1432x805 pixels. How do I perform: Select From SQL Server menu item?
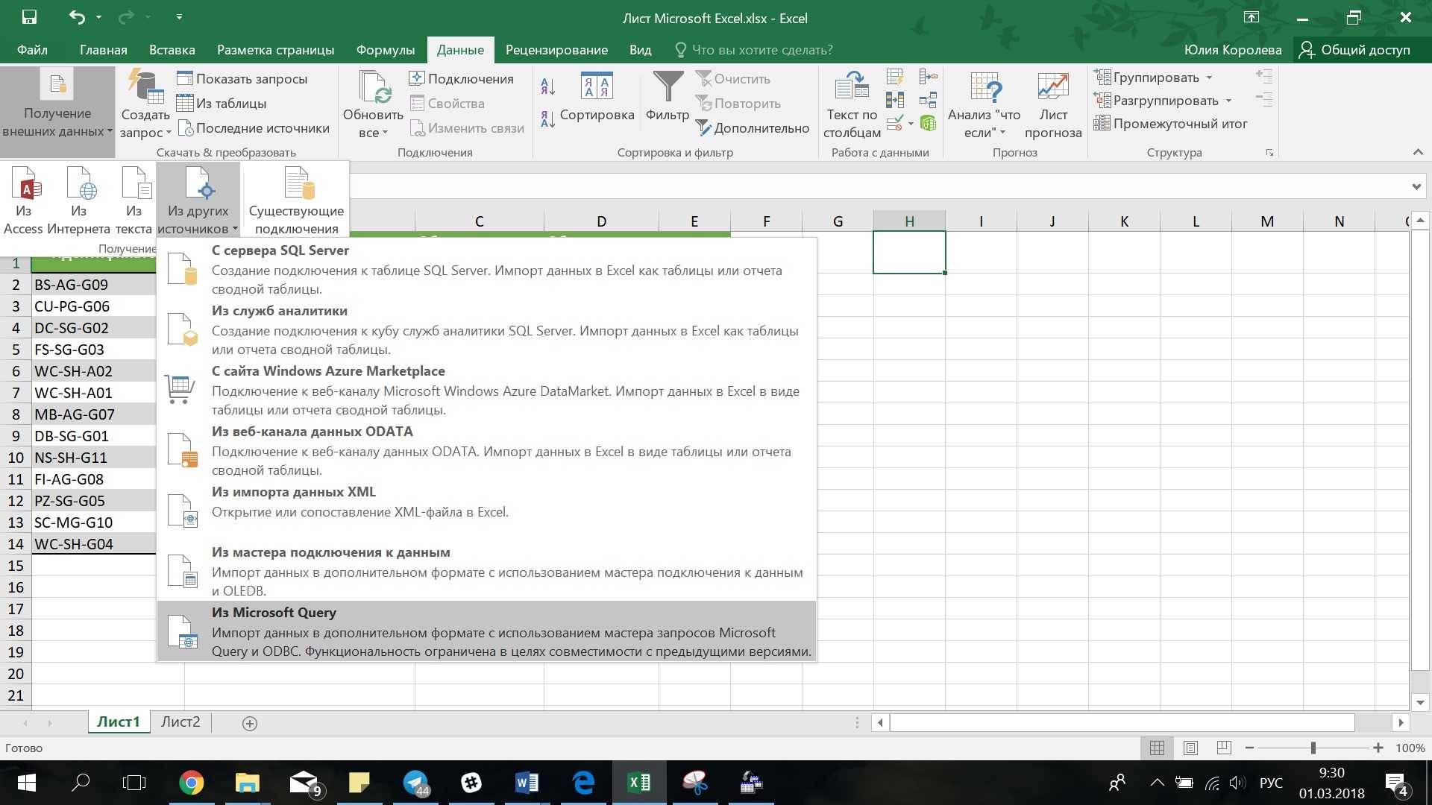[x=486, y=269]
